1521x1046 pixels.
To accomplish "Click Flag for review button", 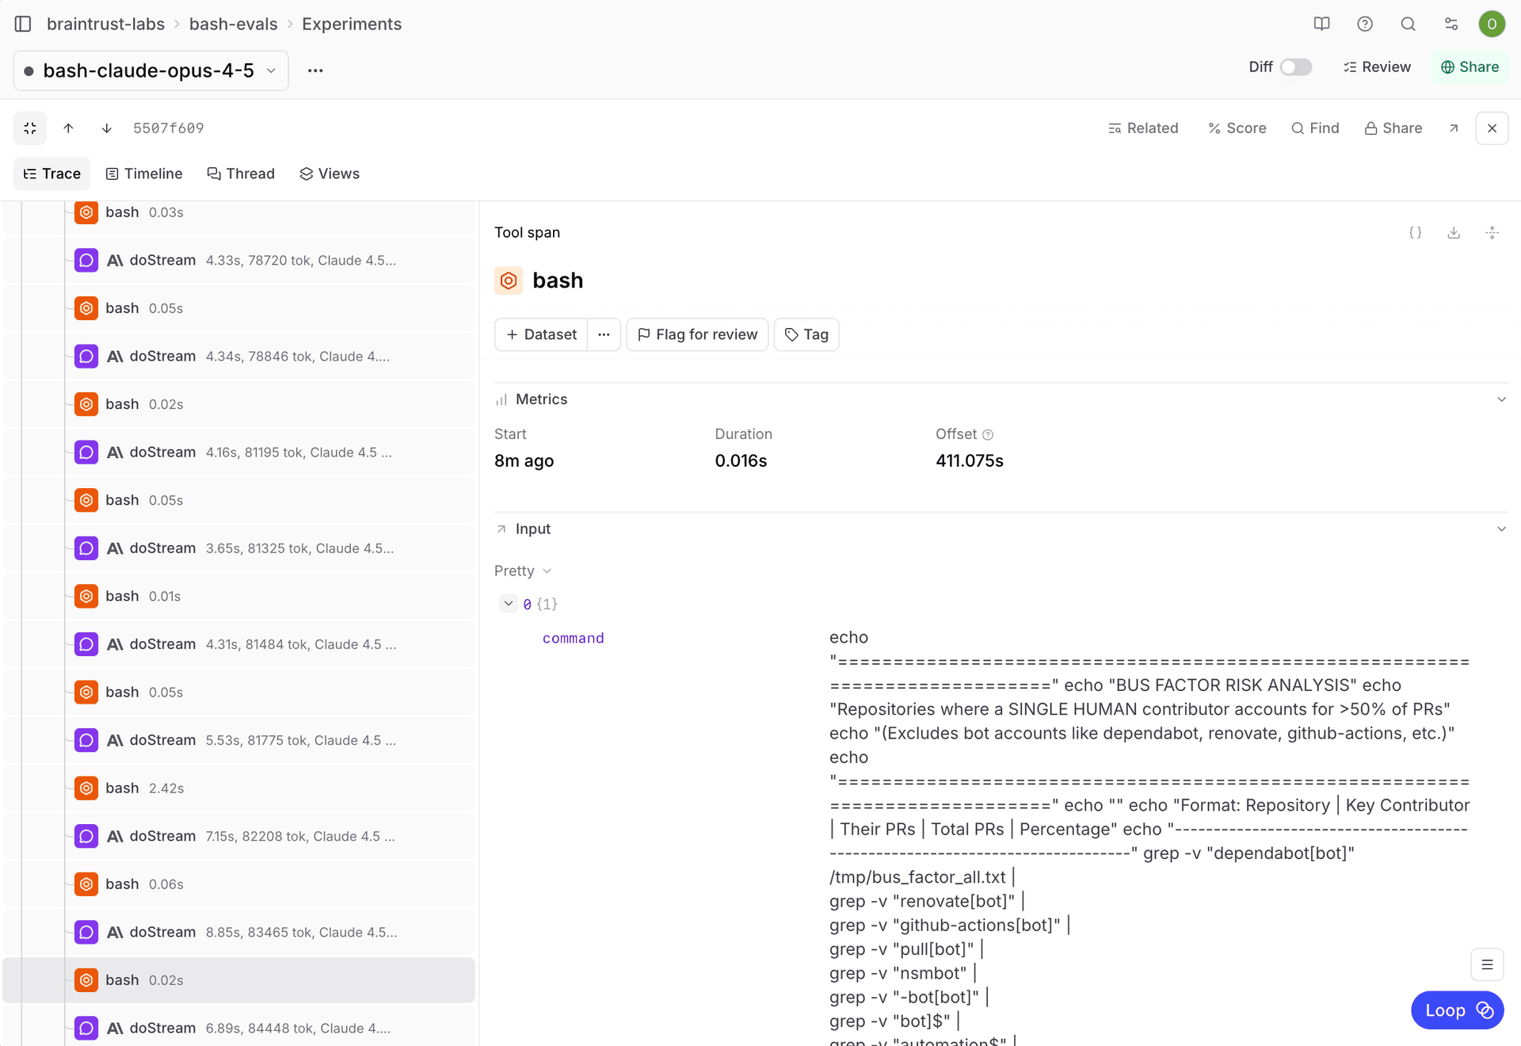I will (697, 334).
